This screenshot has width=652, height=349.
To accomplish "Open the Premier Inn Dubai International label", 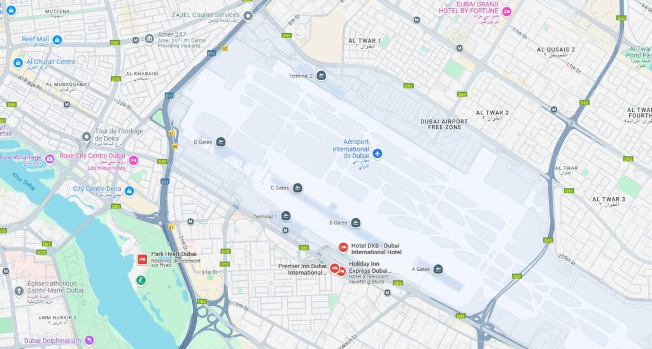I will pyautogui.click(x=302, y=270).
